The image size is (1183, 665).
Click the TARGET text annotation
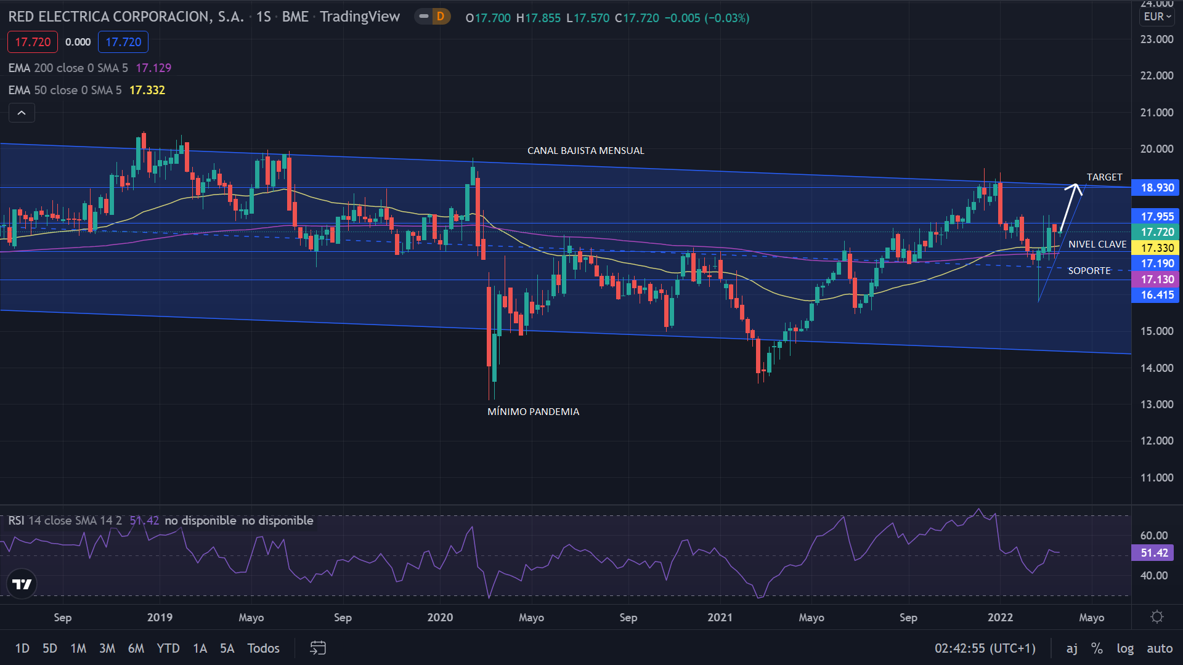pyautogui.click(x=1104, y=177)
